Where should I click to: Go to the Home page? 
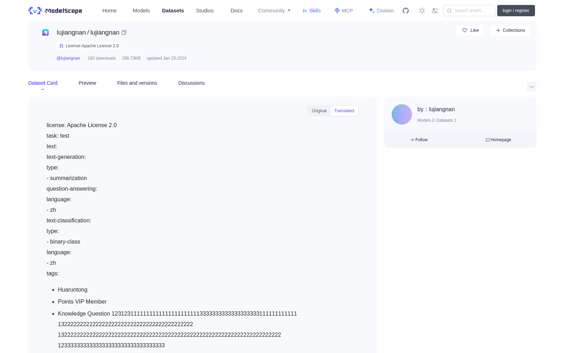(x=109, y=11)
